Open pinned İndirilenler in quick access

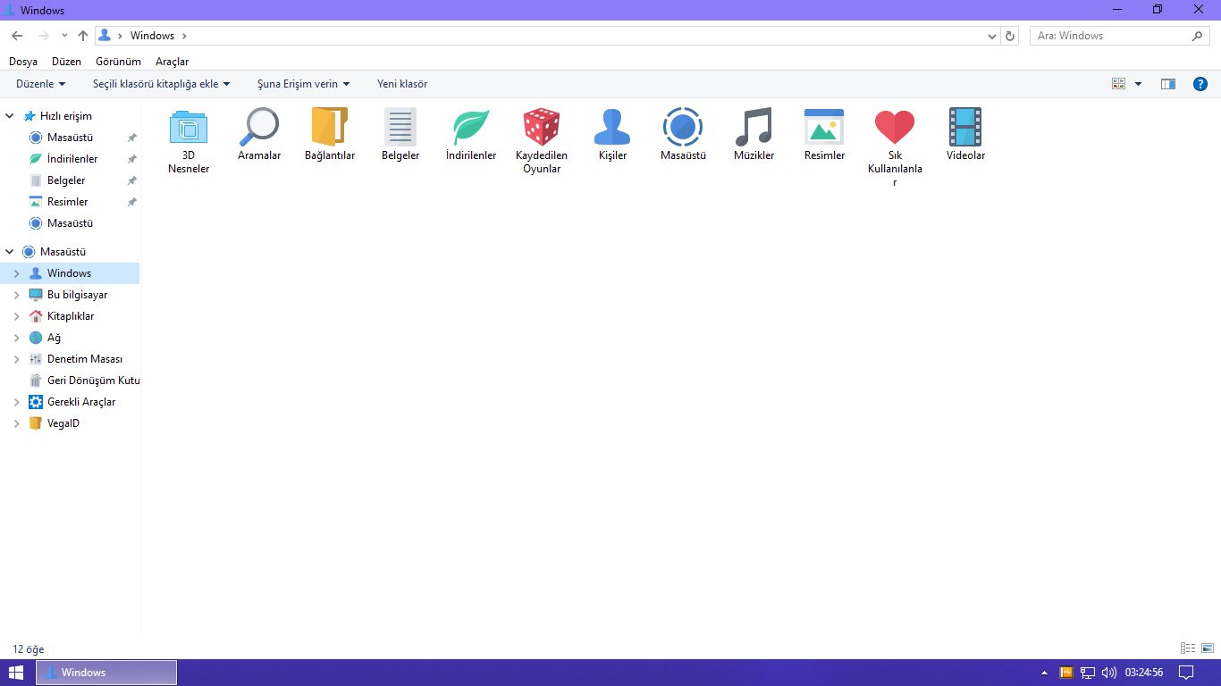[x=72, y=159]
